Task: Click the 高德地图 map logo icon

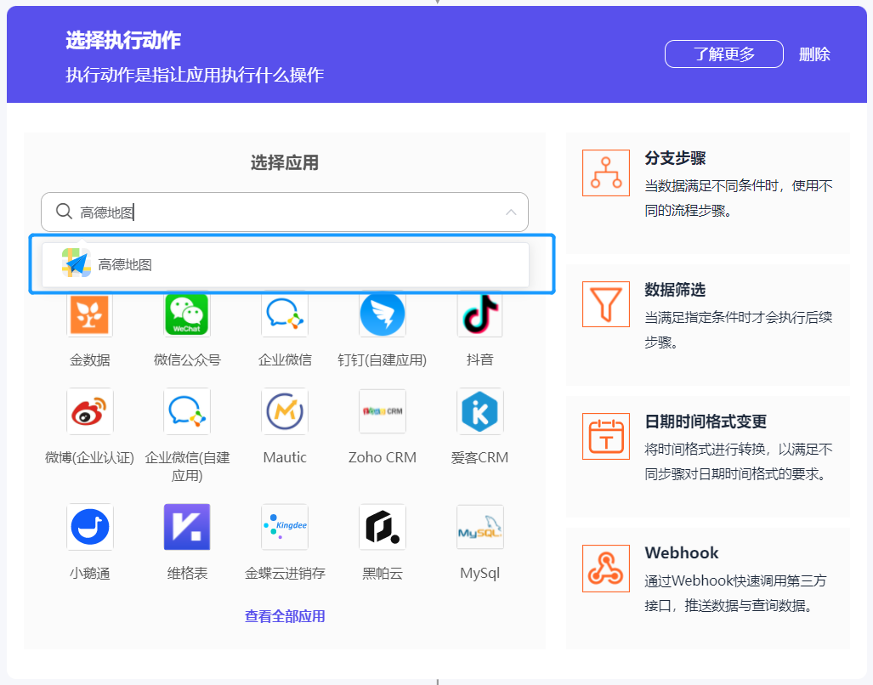Action: (77, 263)
